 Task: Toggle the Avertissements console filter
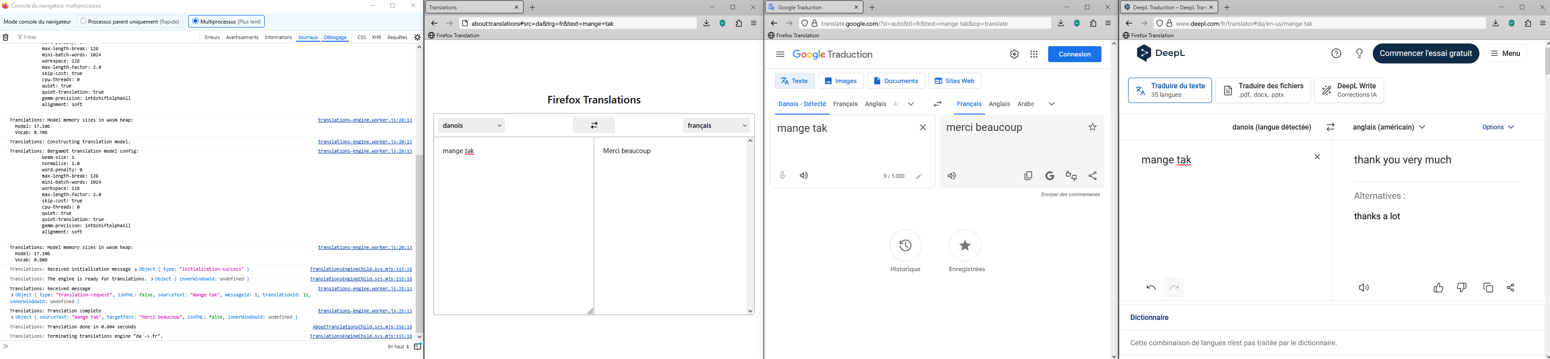[242, 37]
